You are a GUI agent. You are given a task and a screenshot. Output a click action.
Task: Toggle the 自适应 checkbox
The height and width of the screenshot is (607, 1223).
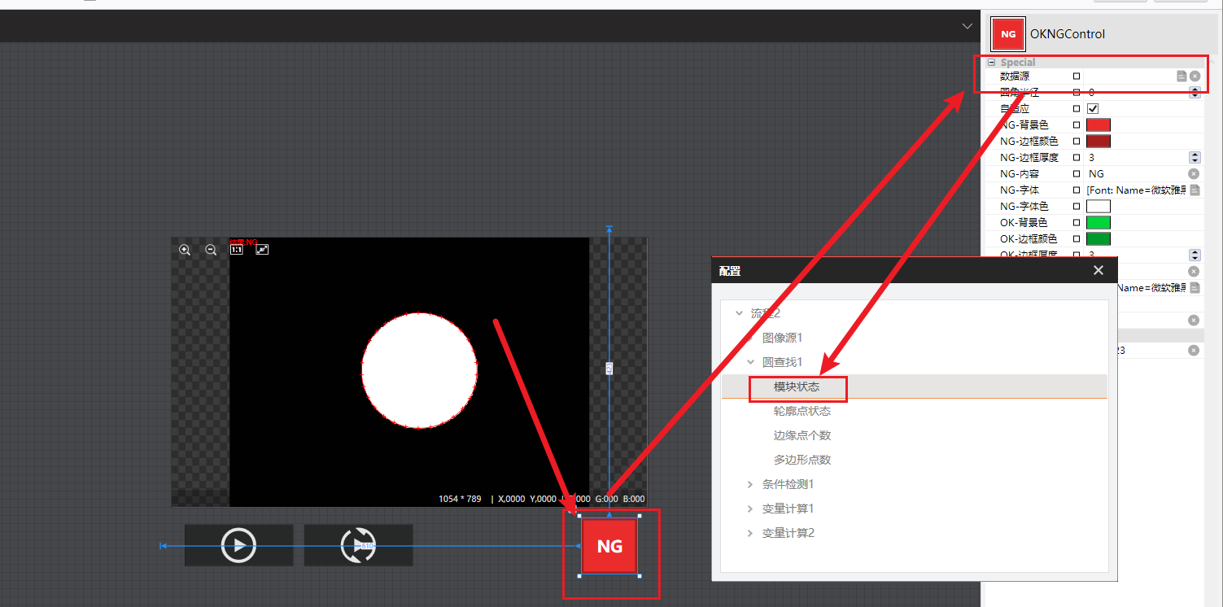pos(1093,108)
